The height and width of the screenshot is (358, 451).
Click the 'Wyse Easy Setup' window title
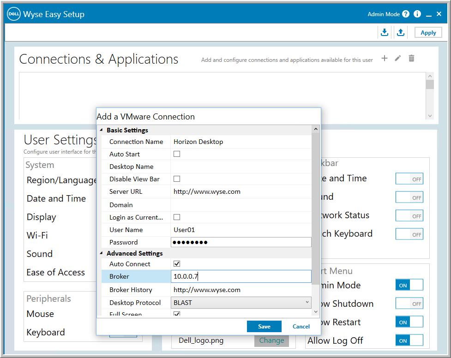click(54, 14)
